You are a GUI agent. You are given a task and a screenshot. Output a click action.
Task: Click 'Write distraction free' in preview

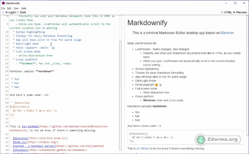(156, 92)
